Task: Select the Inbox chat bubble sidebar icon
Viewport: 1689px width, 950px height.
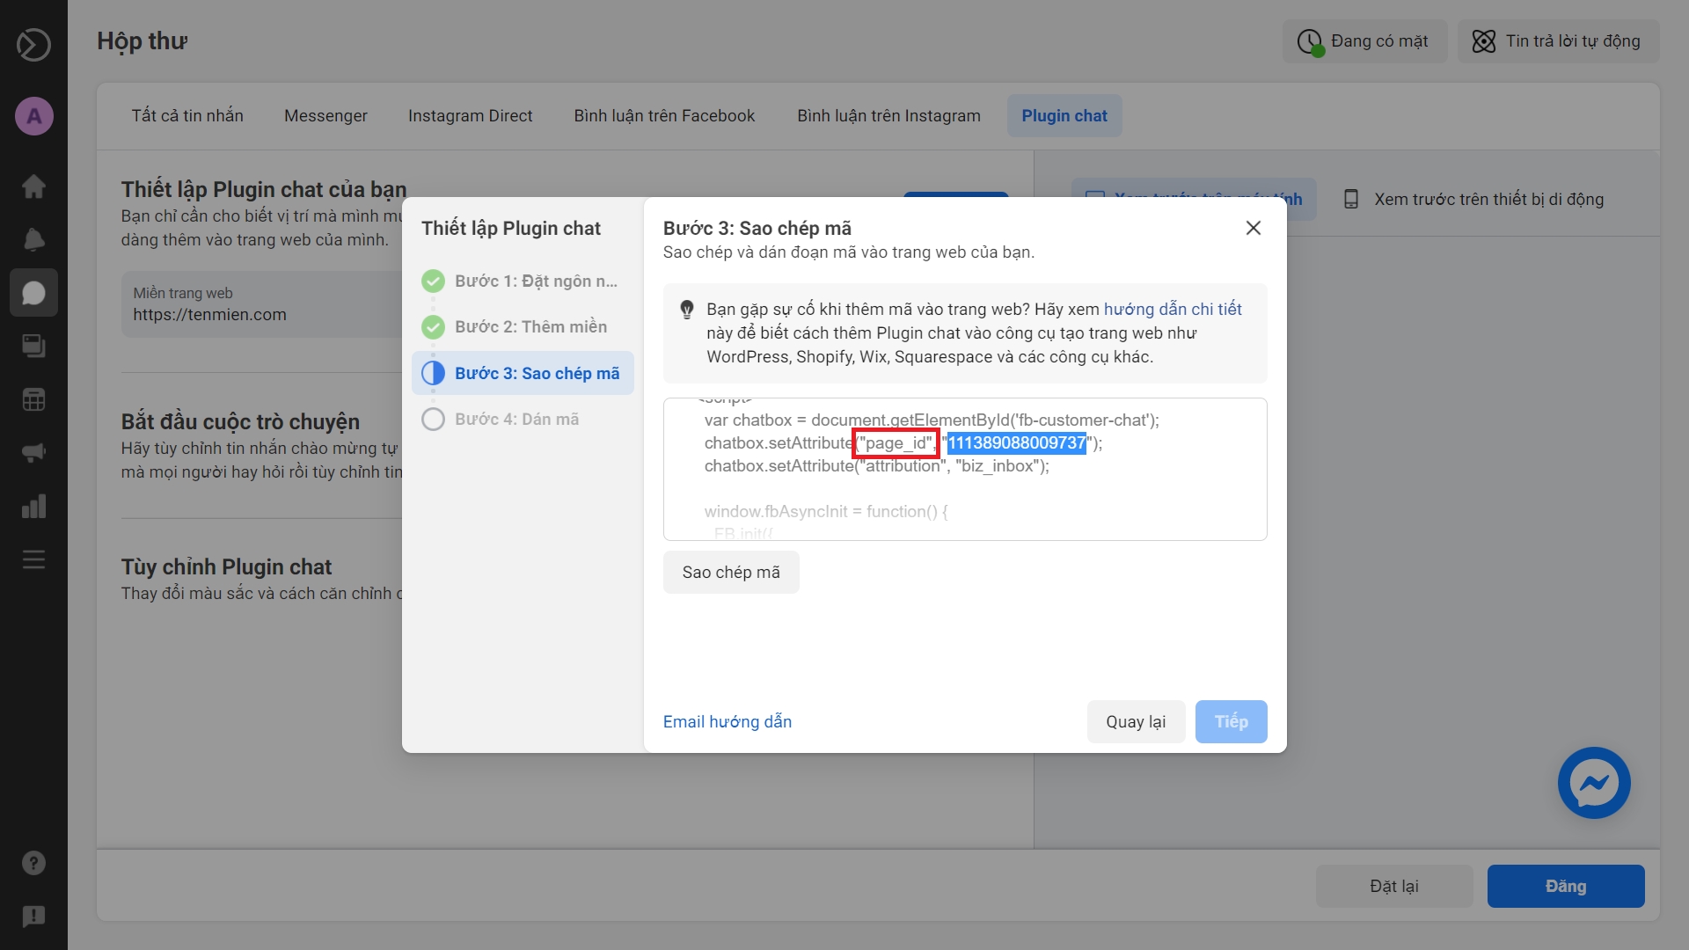Action: click(33, 293)
